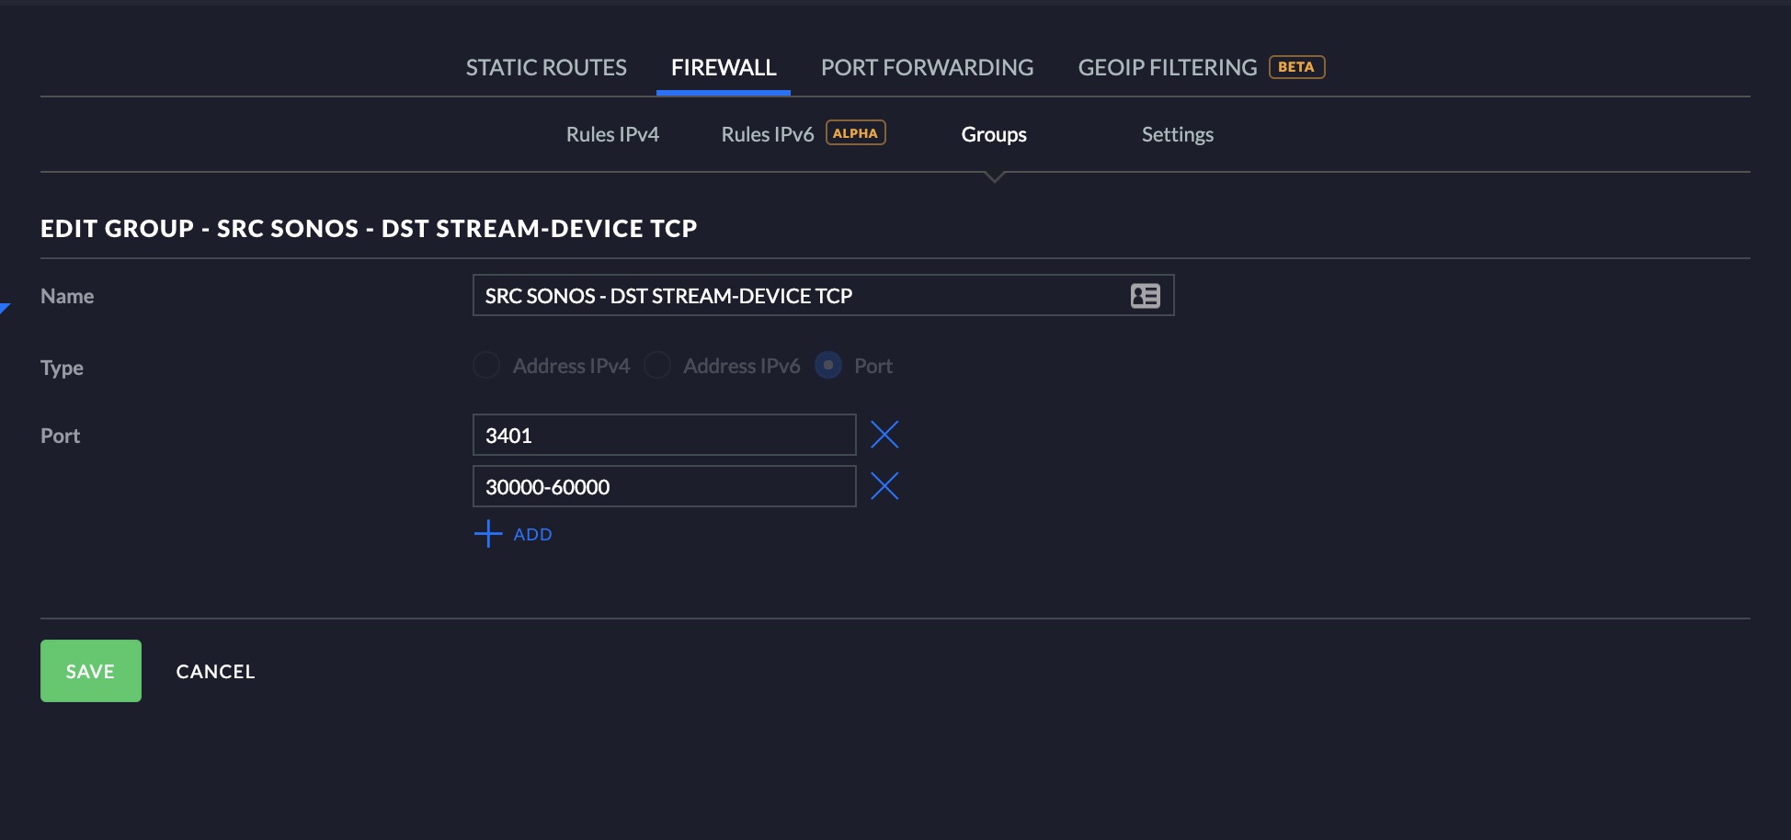Click the contact card icon in Name field
The height and width of the screenshot is (840, 1791).
(x=1145, y=296)
